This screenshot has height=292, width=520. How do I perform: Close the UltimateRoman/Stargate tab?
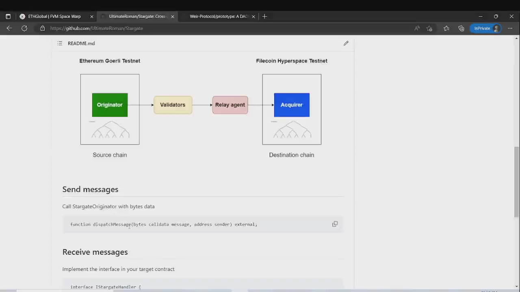point(173,17)
